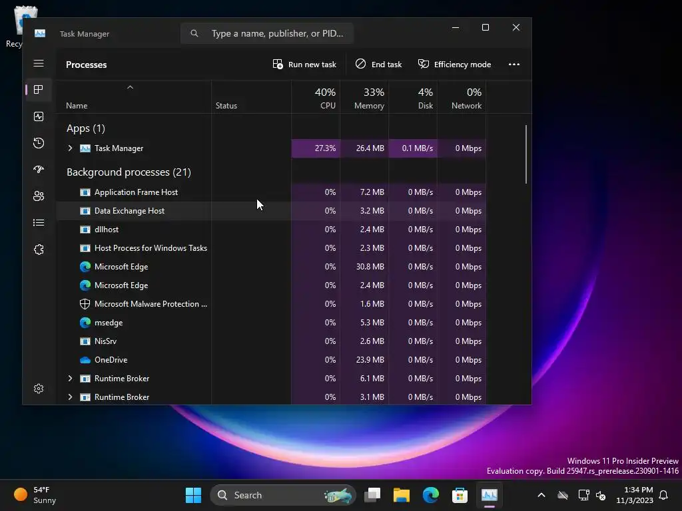Click the Data Exchange Host process icon

pos(85,211)
